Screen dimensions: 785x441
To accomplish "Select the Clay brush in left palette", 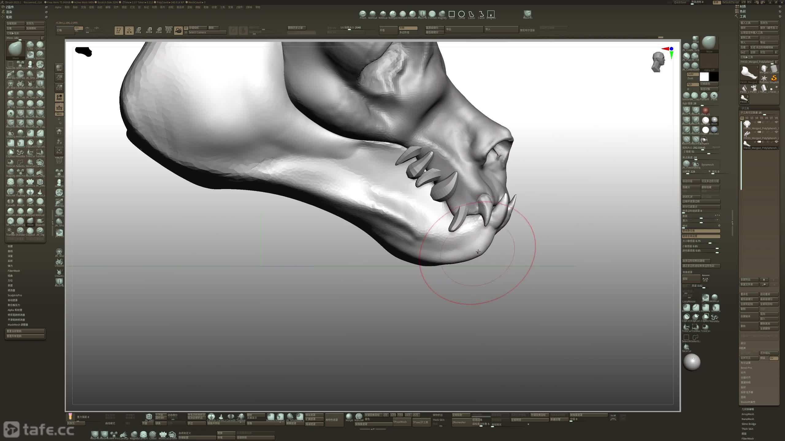I will click(x=30, y=45).
